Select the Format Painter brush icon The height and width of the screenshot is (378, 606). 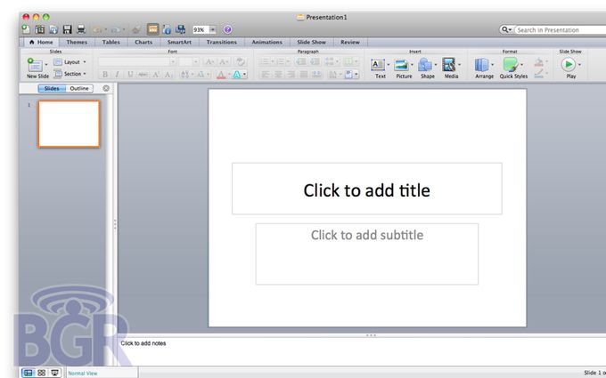pyautogui.click(x=135, y=29)
